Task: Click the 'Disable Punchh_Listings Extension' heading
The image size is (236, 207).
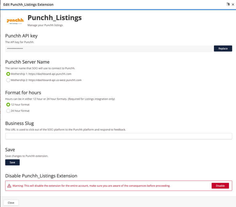Action: tap(41, 176)
